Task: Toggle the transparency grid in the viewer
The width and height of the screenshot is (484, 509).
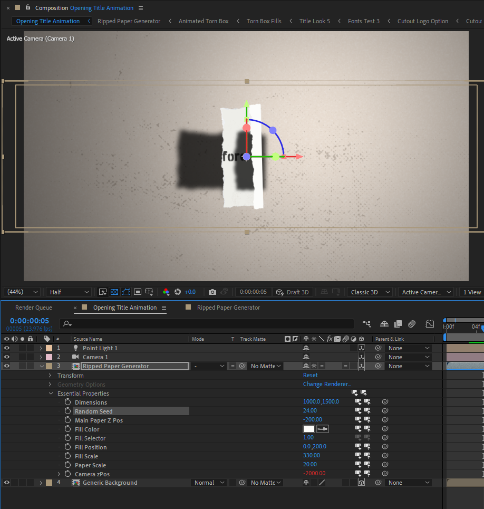Action: [114, 292]
